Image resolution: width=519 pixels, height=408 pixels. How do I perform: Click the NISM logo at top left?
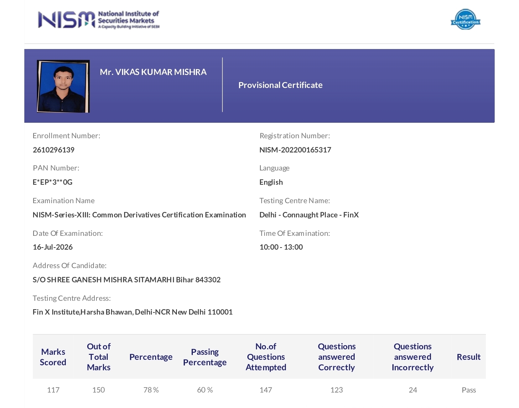(99, 20)
